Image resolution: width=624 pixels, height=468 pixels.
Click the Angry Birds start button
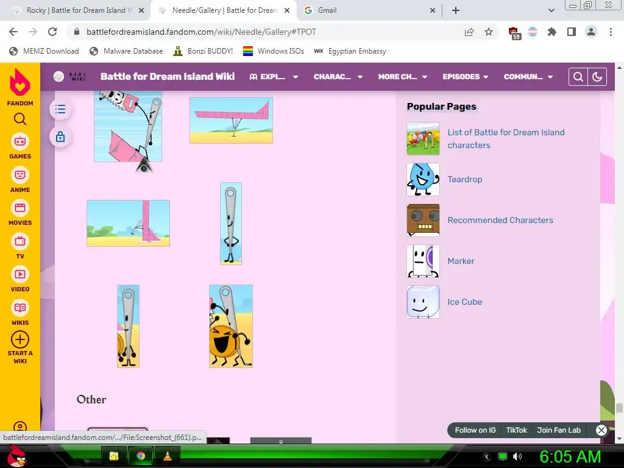click(18, 456)
